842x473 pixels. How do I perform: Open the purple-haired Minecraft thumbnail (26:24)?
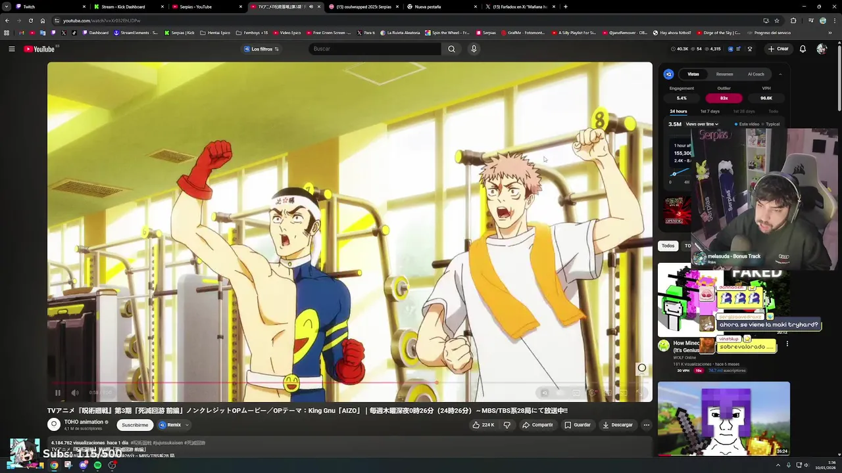pos(724,418)
